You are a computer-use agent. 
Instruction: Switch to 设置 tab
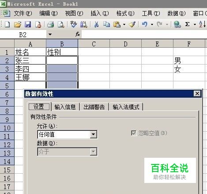[x=39, y=107]
